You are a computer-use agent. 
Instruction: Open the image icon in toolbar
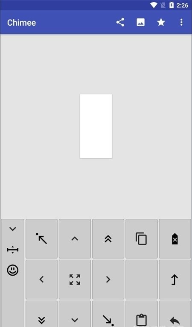click(x=140, y=22)
